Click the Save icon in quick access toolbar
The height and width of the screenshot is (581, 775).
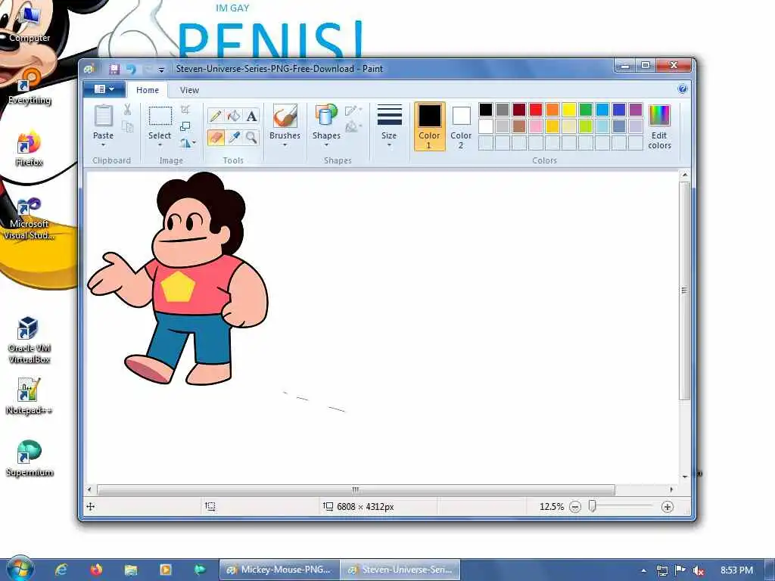114,69
